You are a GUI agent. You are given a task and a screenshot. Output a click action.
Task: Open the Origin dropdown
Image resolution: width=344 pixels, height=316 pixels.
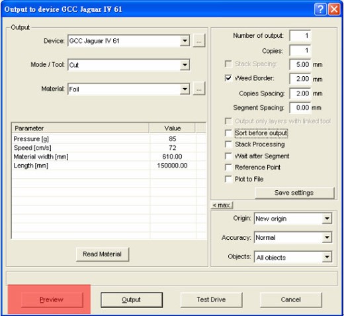327,219
